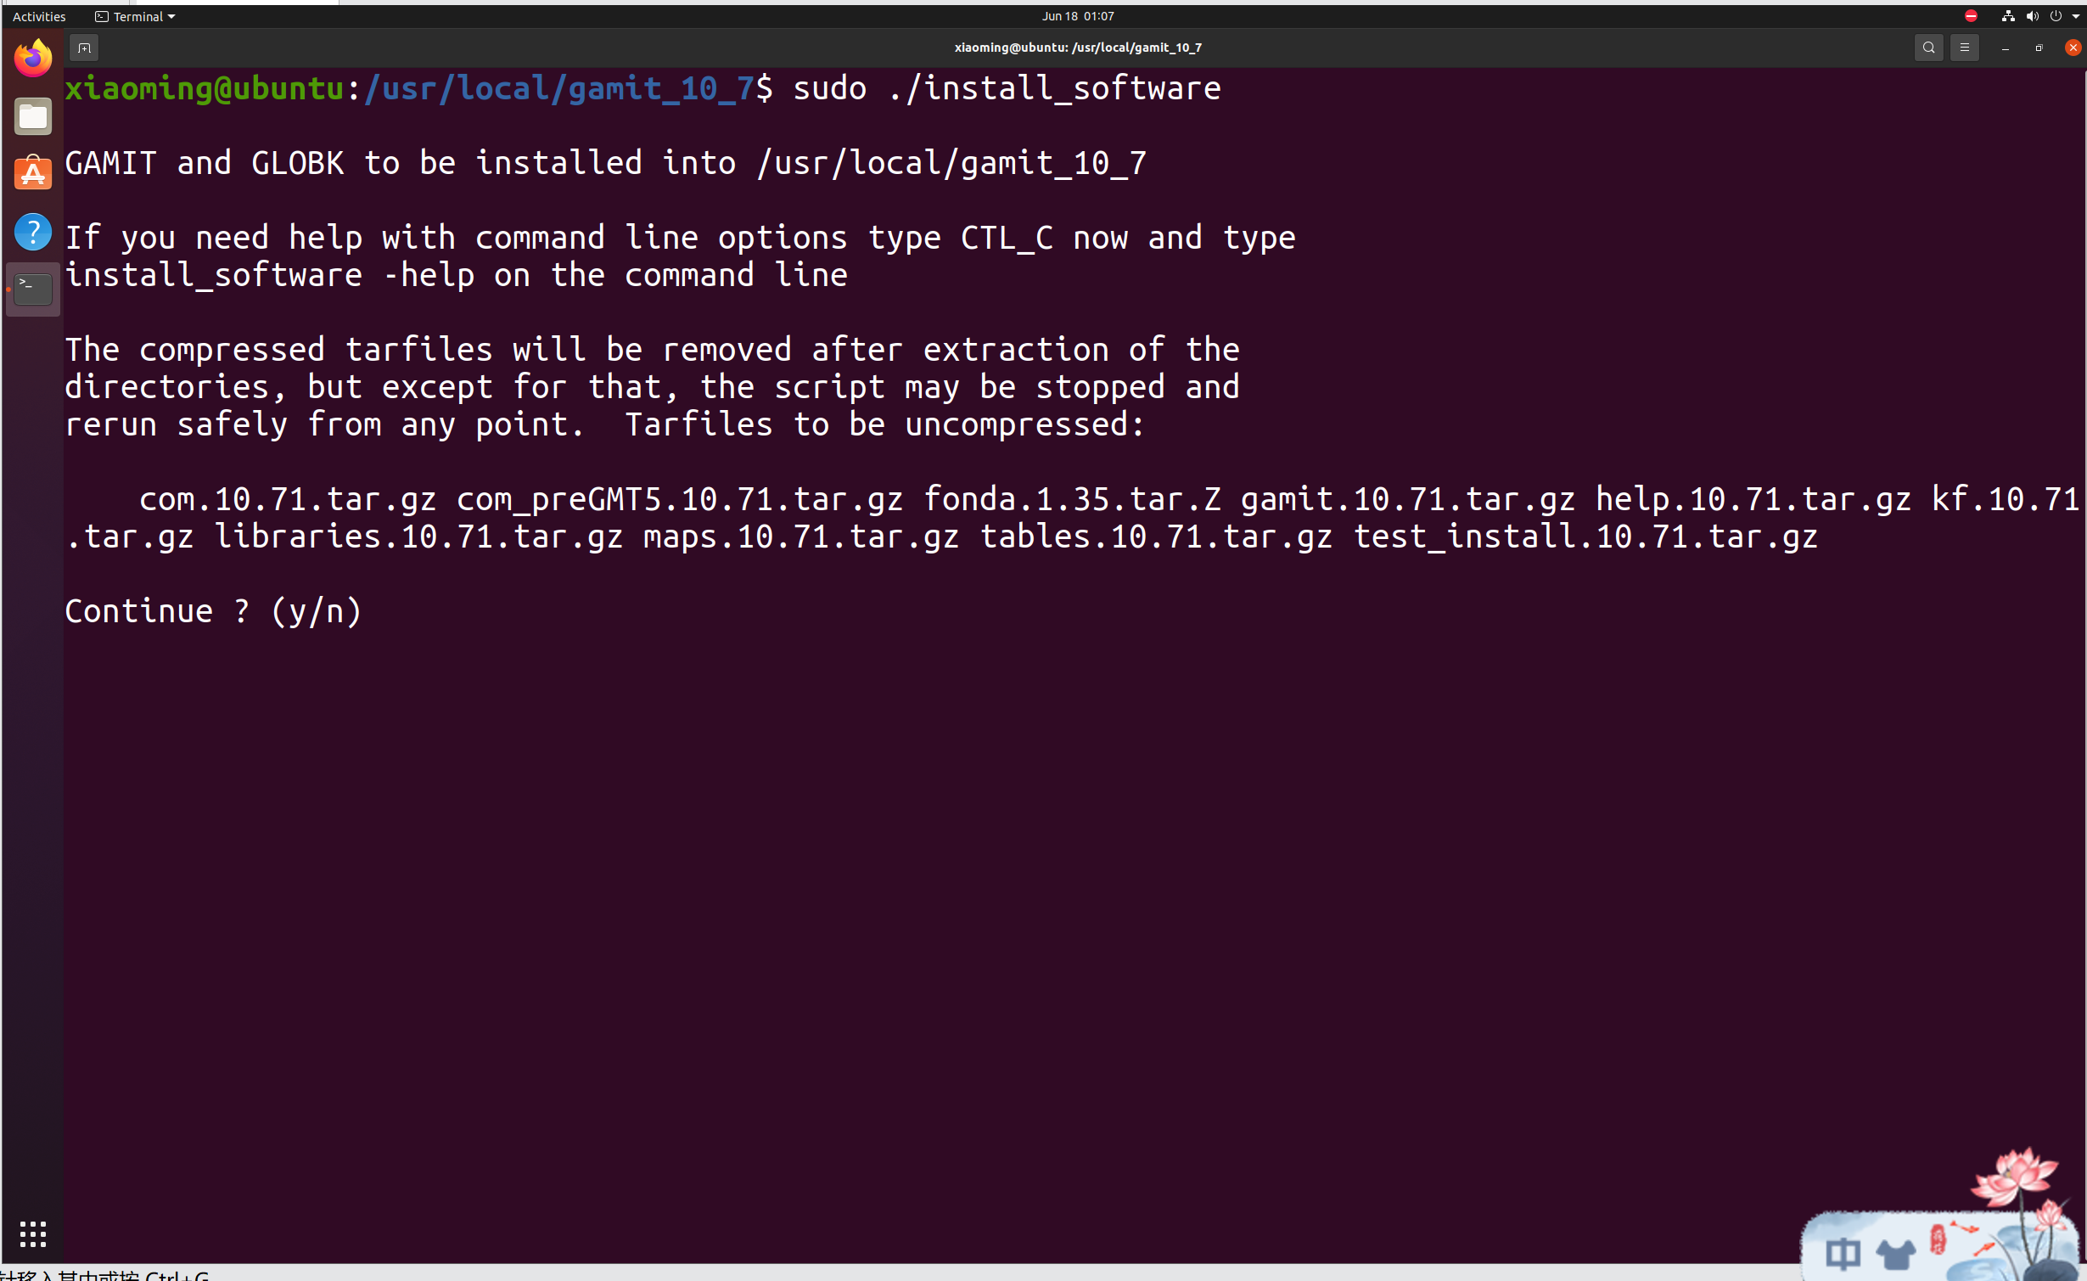The image size is (2087, 1281).
Task: Expand the clothing icon tray popup
Action: pyautogui.click(x=1898, y=1255)
